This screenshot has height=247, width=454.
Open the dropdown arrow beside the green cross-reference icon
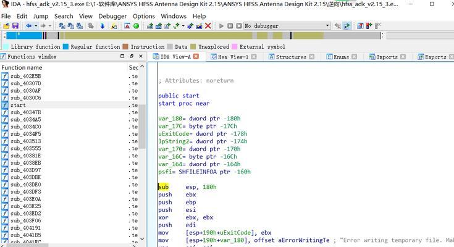[183, 26]
